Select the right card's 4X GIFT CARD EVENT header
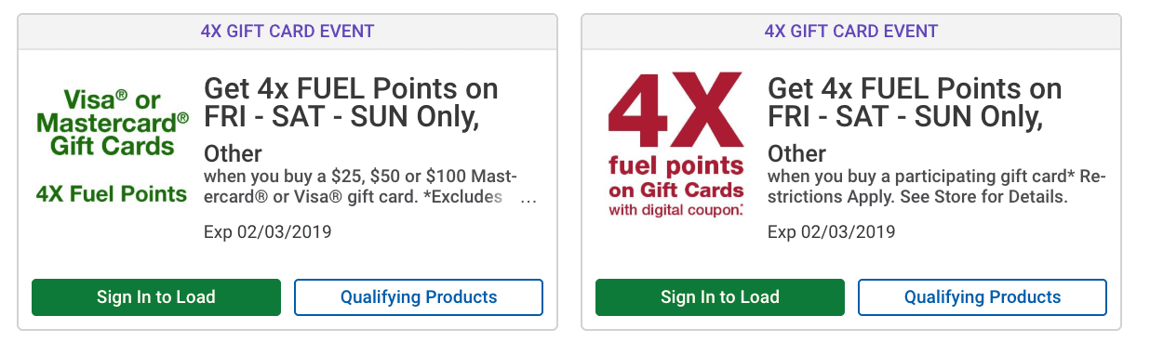The image size is (1150, 342). pos(851,31)
